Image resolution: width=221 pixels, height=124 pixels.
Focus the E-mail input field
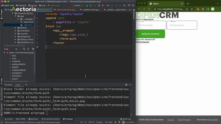[151, 25]
